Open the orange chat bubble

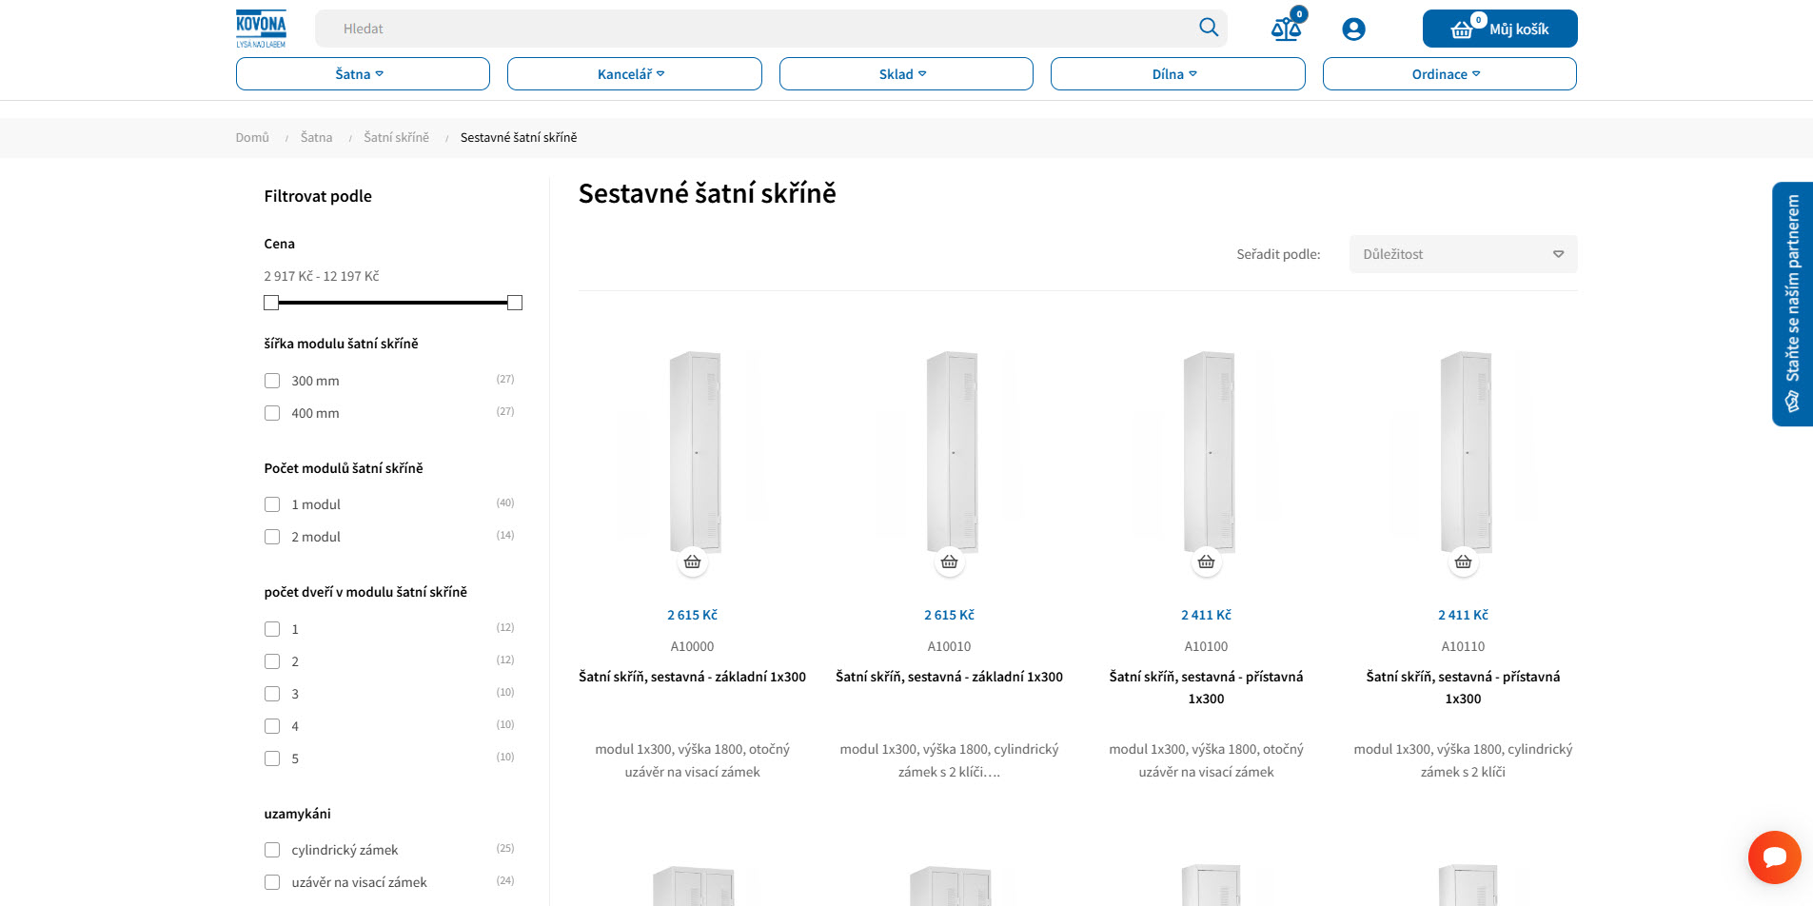coord(1773,857)
